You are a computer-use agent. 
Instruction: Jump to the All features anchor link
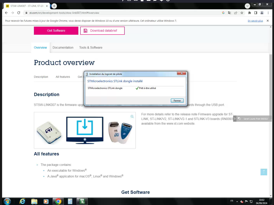(x=63, y=77)
